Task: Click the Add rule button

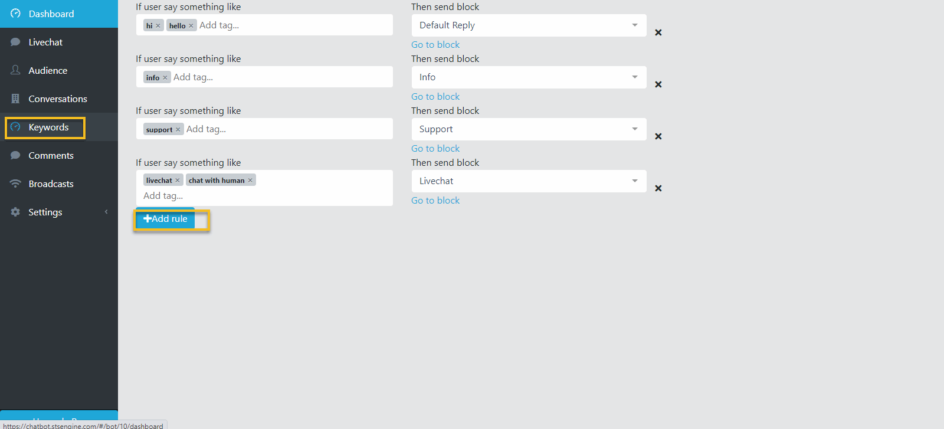Action: point(165,219)
